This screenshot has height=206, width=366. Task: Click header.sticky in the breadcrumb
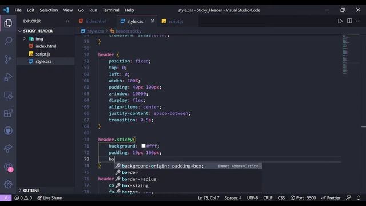click(x=128, y=31)
